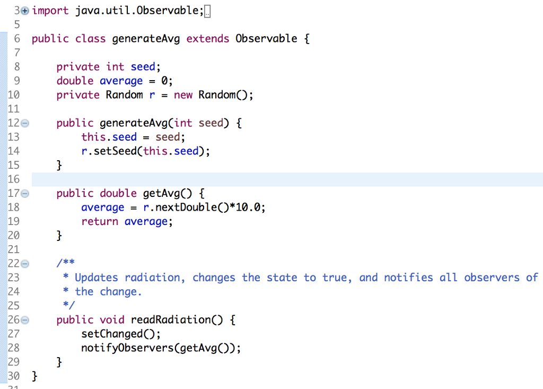Click the 'average' field on line 9
The image size is (543, 389).
(121, 81)
